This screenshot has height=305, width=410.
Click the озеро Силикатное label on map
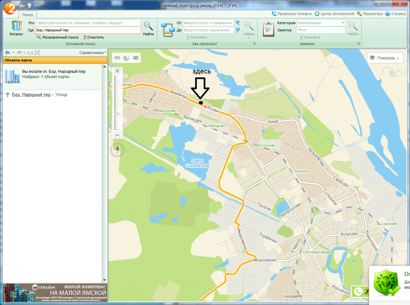point(197,163)
